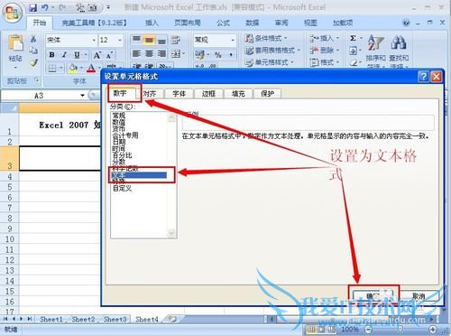The height and width of the screenshot is (336, 451).
Task: Select 常规 in the category list
Action: pyautogui.click(x=119, y=116)
